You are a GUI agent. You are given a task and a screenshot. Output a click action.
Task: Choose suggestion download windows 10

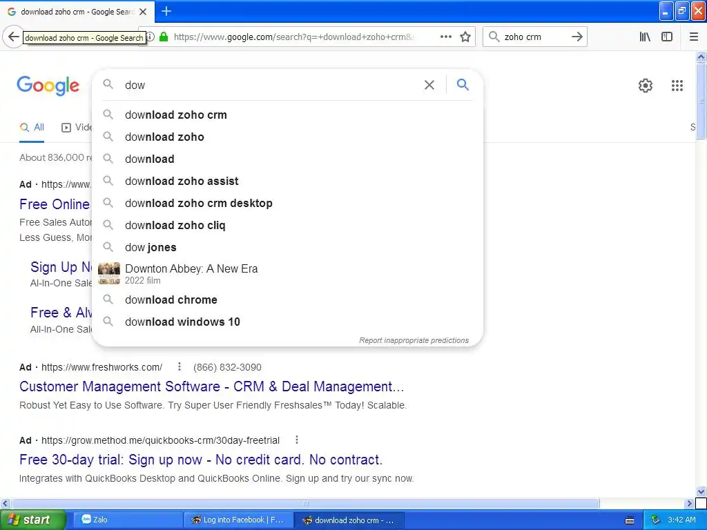(287, 322)
